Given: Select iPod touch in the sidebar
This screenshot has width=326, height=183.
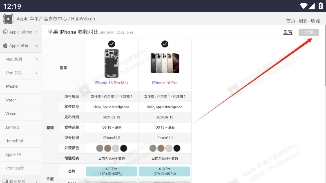Looking at the screenshot, I should click(x=21, y=168).
